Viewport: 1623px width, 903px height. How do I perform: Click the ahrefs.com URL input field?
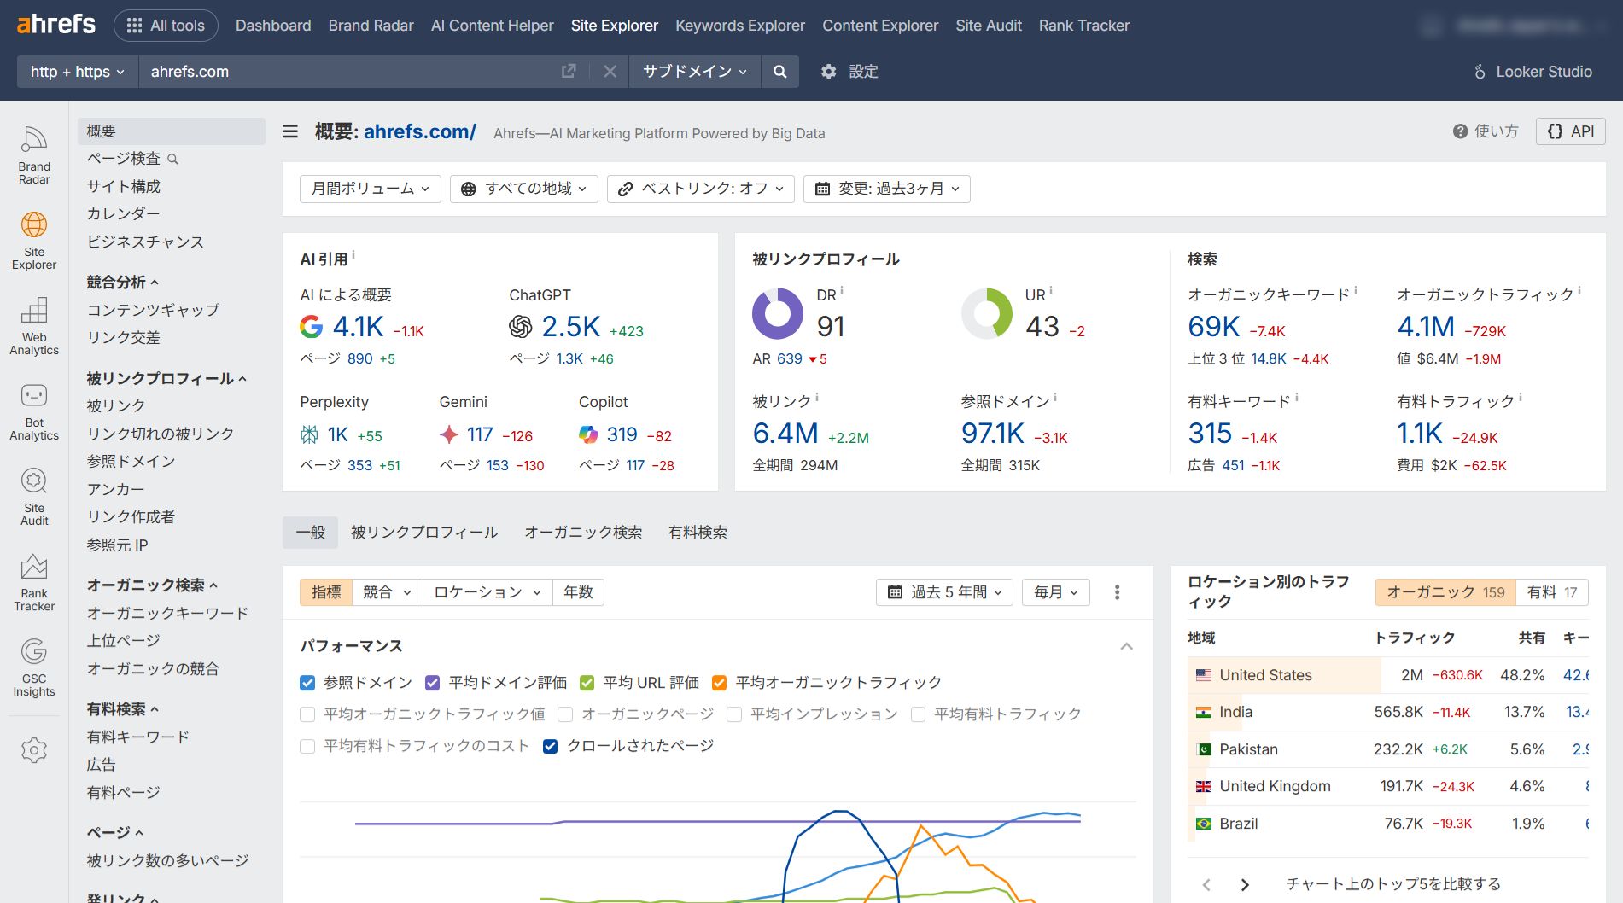342,72
